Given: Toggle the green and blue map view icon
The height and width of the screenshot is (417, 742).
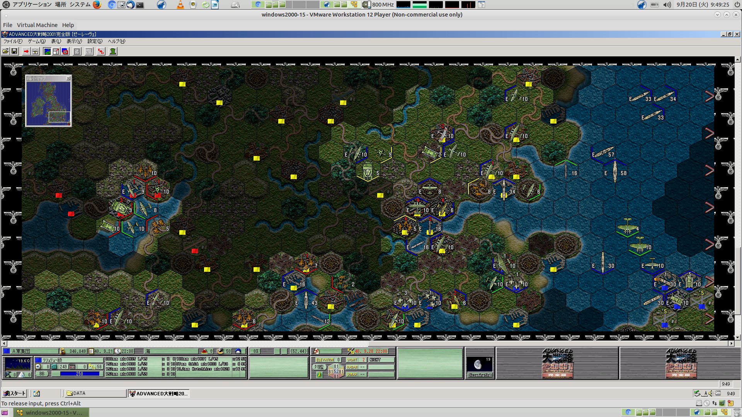Looking at the screenshot, I should 47,51.
